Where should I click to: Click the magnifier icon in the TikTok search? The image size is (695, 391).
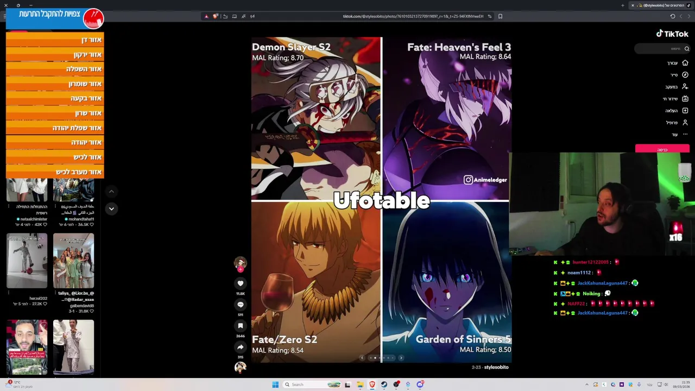click(687, 49)
